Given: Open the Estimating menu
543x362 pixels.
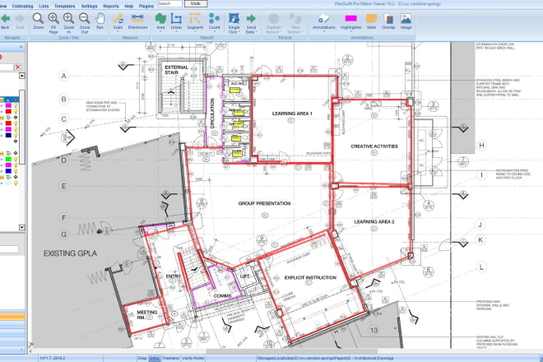Looking at the screenshot, I should 22,7.
